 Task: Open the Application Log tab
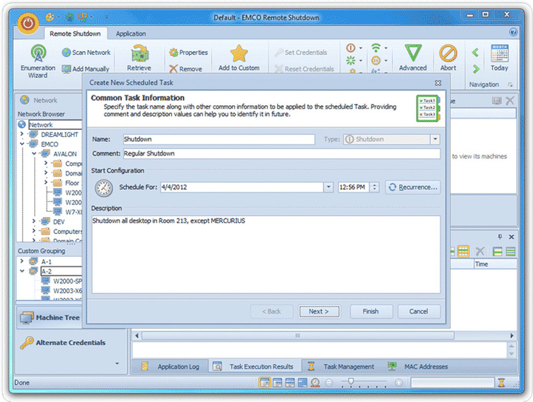pos(171,366)
